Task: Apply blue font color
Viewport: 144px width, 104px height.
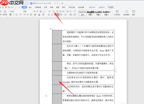Action: click(39, 14)
